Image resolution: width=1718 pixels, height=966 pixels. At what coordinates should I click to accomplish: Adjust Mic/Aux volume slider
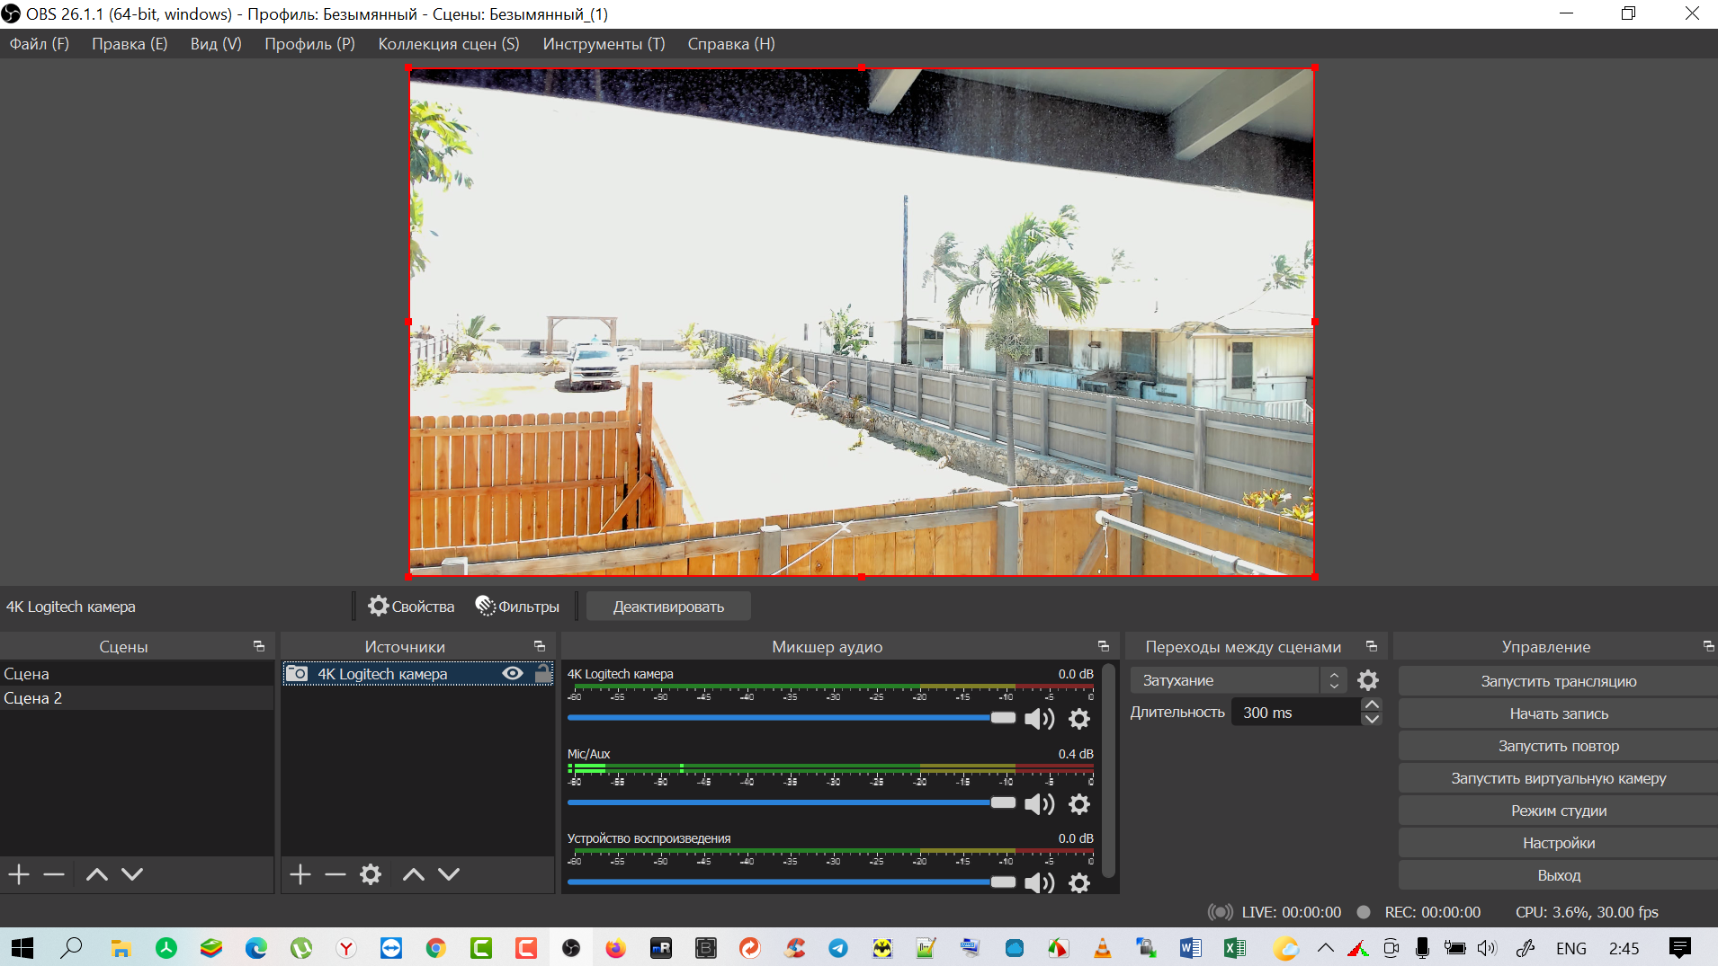pos(792,802)
